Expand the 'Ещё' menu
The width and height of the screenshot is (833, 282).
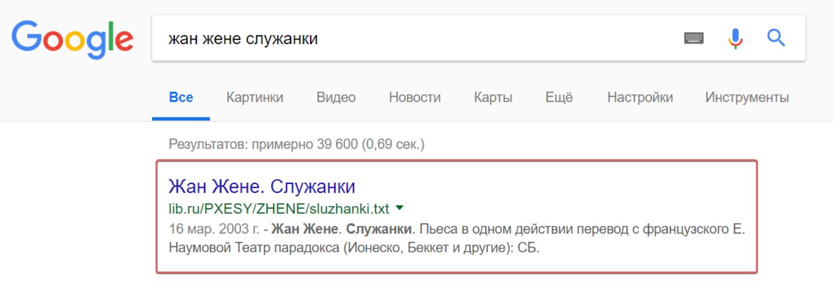click(x=559, y=98)
